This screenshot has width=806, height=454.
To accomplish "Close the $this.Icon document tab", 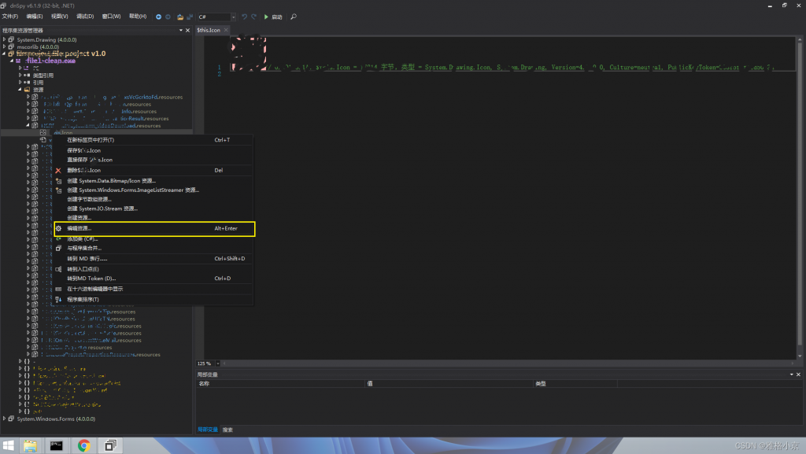I will pos(226,30).
